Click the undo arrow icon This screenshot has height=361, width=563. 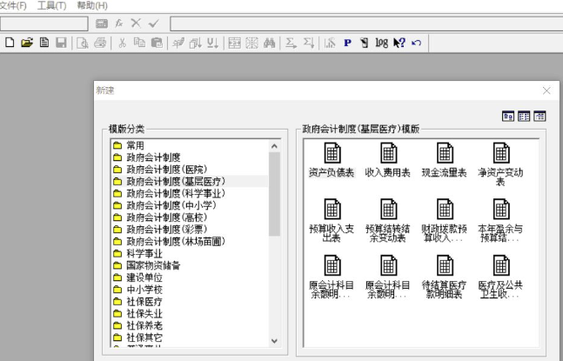[x=417, y=43]
